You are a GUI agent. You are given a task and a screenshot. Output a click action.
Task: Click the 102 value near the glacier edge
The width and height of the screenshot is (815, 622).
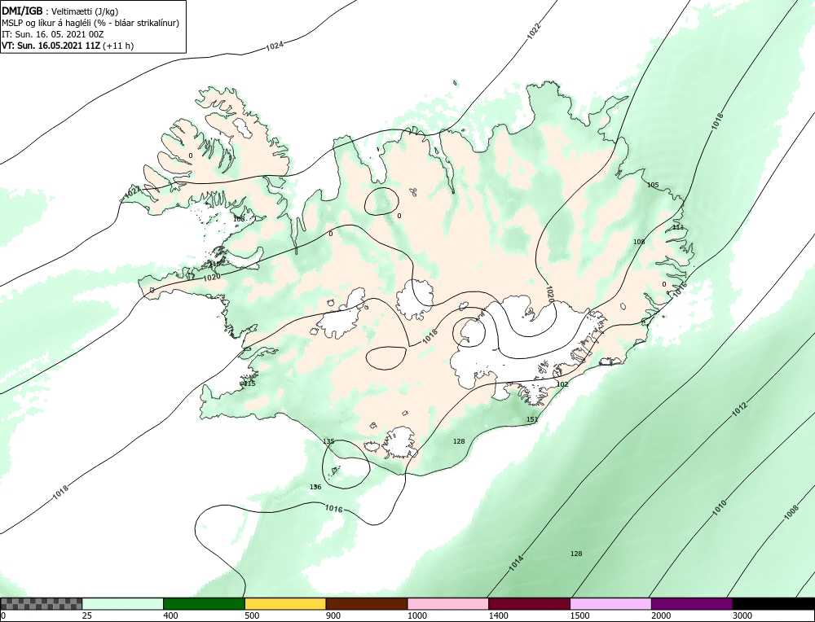[562, 385]
